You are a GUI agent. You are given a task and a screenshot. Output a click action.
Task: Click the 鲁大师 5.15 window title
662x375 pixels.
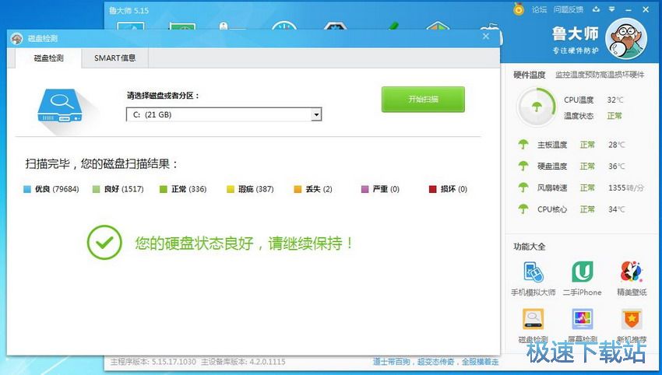coord(129,11)
